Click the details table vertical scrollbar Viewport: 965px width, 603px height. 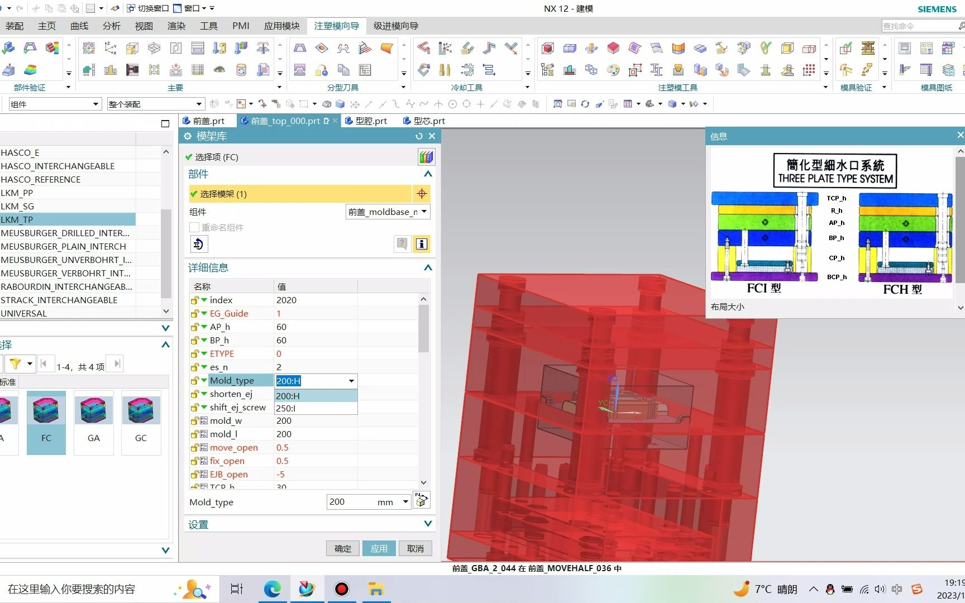423,328
